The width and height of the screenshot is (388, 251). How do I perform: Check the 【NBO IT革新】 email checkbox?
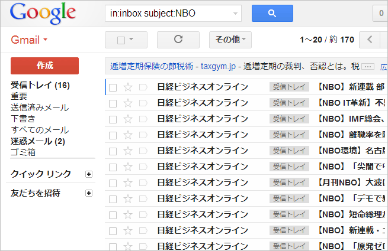[x=113, y=104]
